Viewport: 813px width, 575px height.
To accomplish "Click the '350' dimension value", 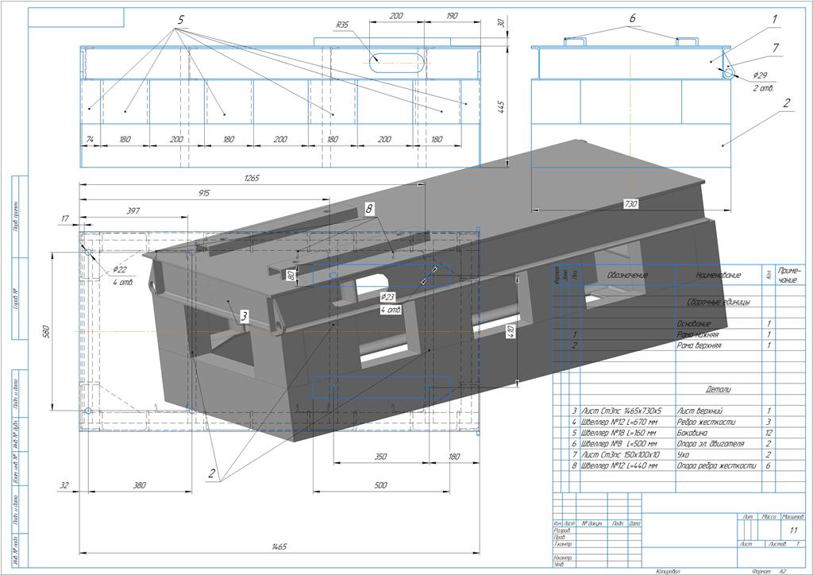I will coord(380,457).
